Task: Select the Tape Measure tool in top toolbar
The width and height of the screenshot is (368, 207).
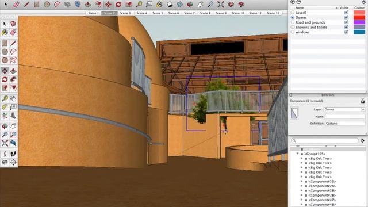Action: tap(139, 4)
